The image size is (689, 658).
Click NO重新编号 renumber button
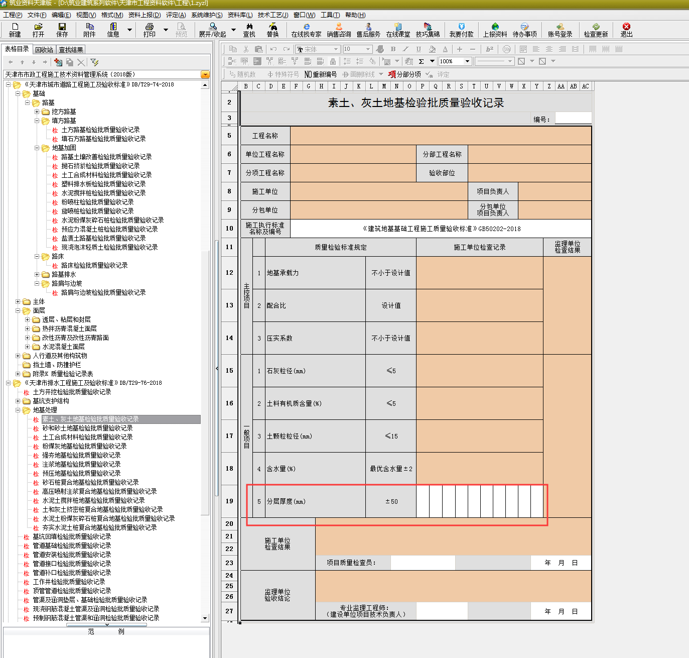coord(321,74)
